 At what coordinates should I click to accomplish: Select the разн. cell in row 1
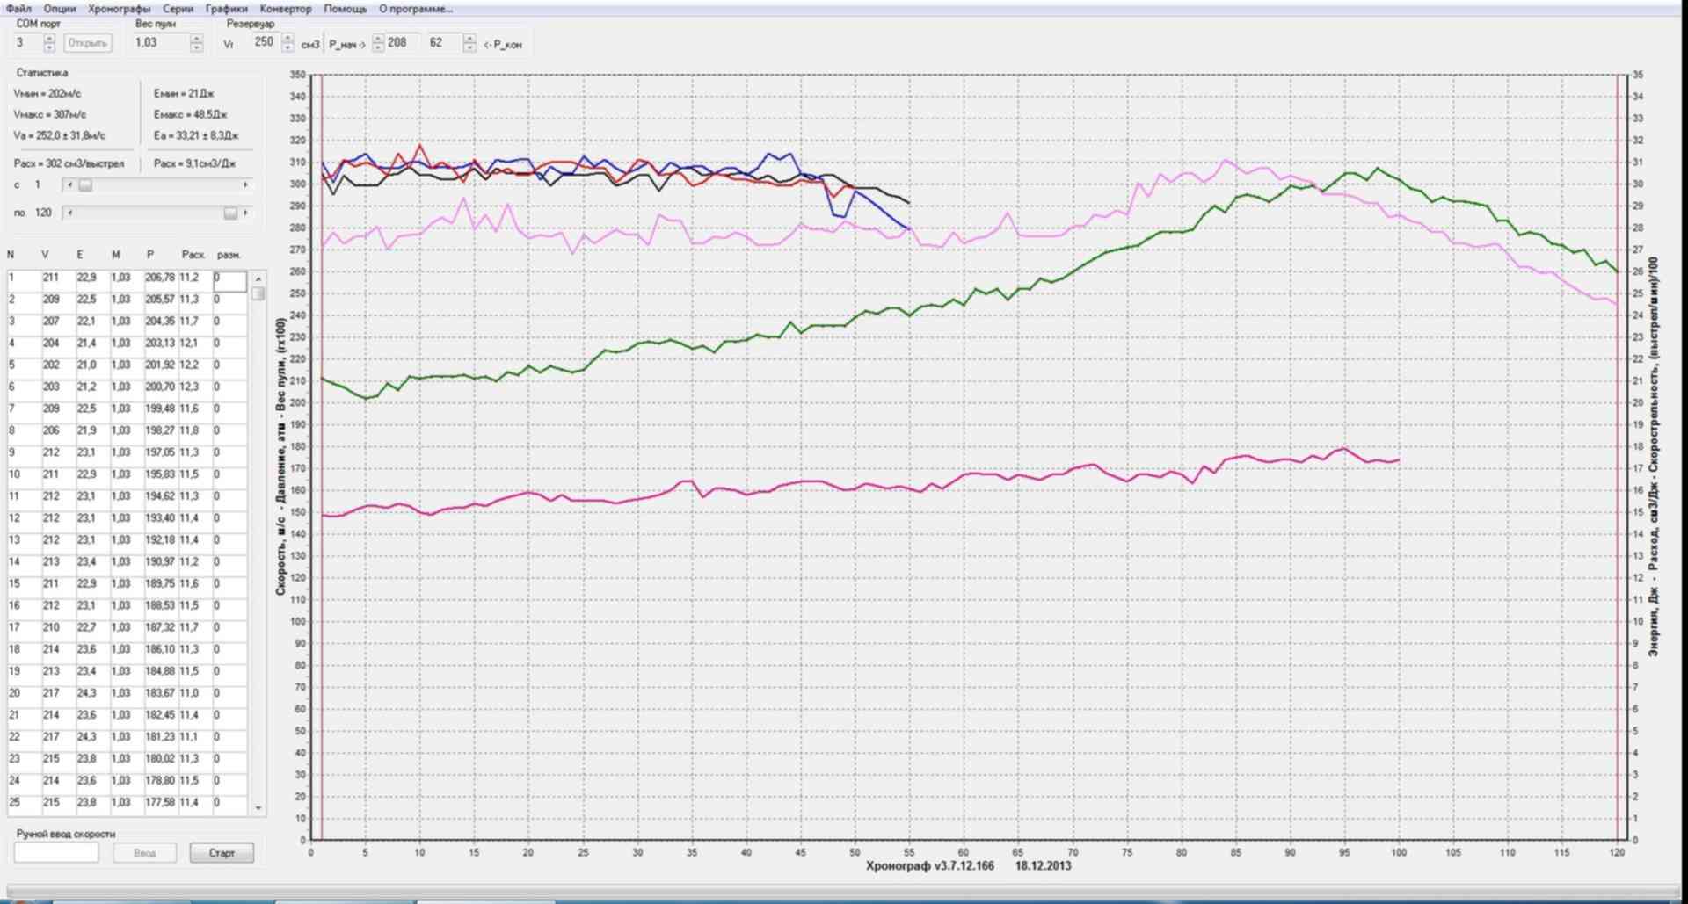[229, 278]
